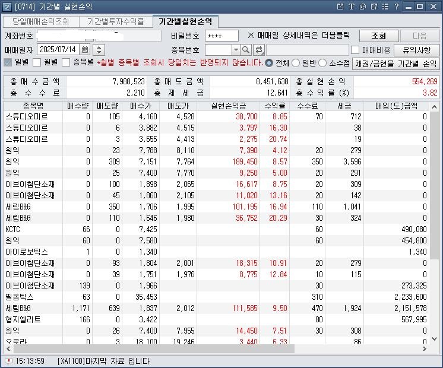Click the 매도가 column header
This screenshot has width=443, height=368.
tap(178, 106)
